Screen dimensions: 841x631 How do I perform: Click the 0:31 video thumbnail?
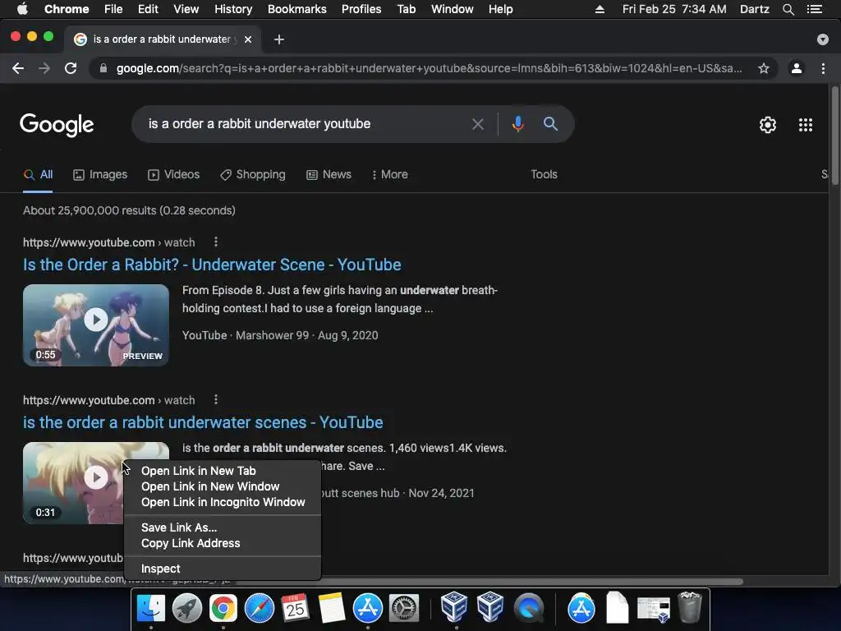point(73,483)
